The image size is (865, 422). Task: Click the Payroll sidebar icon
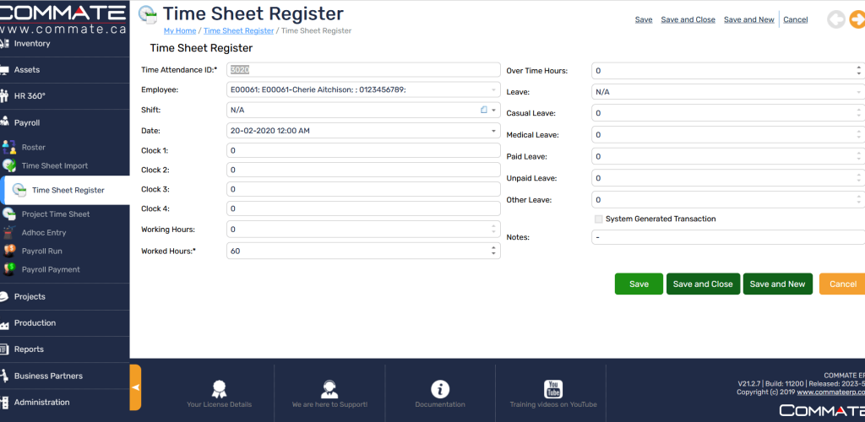click(x=4, y=122)
